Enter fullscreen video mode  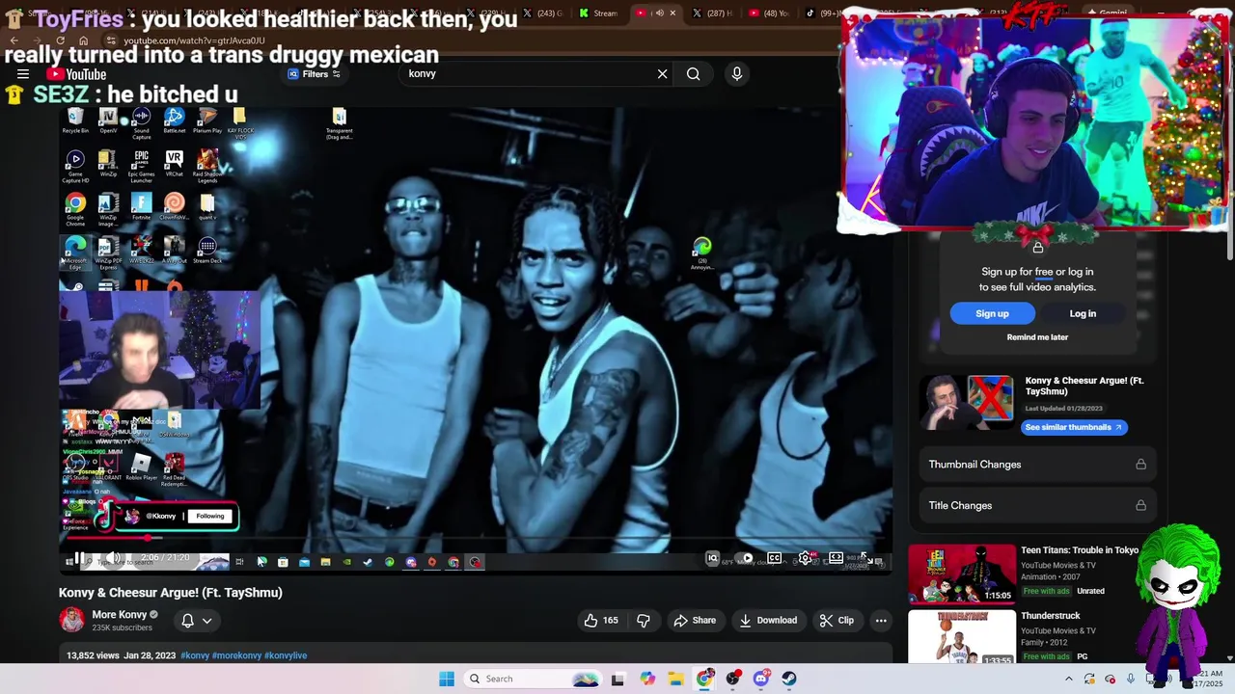coord(866,558)
